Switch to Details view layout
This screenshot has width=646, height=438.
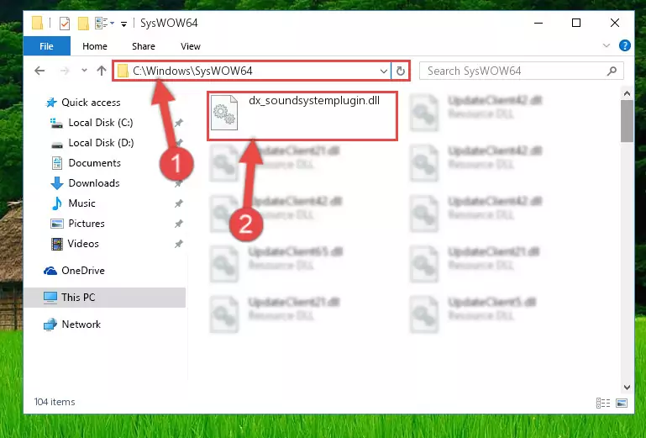click(x=603, y=403)
